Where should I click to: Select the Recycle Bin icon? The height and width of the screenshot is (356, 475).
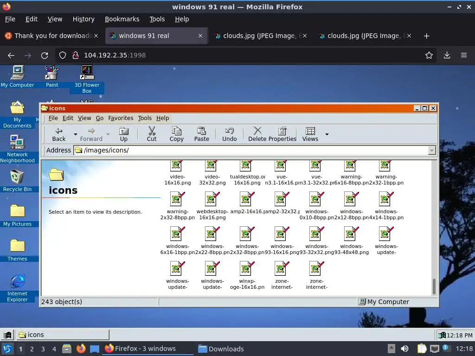(17, 180)
